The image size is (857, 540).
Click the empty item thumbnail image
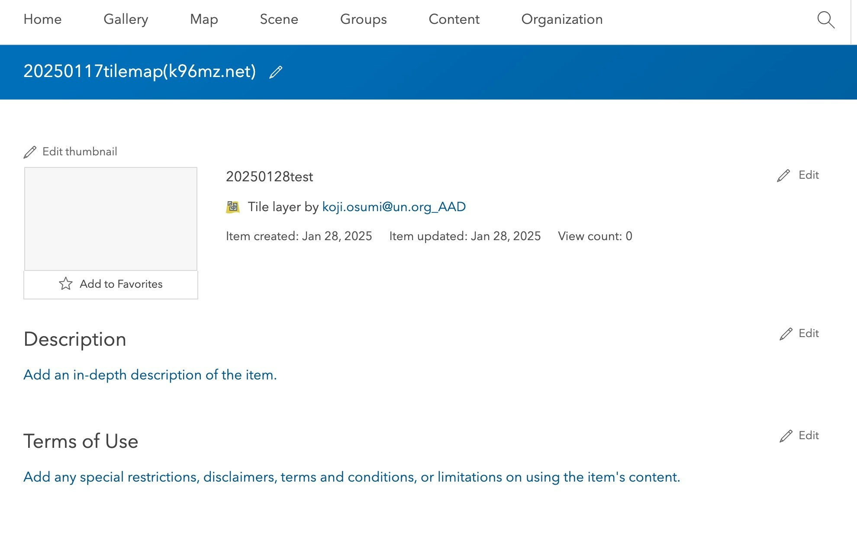(x=111, y=219)
